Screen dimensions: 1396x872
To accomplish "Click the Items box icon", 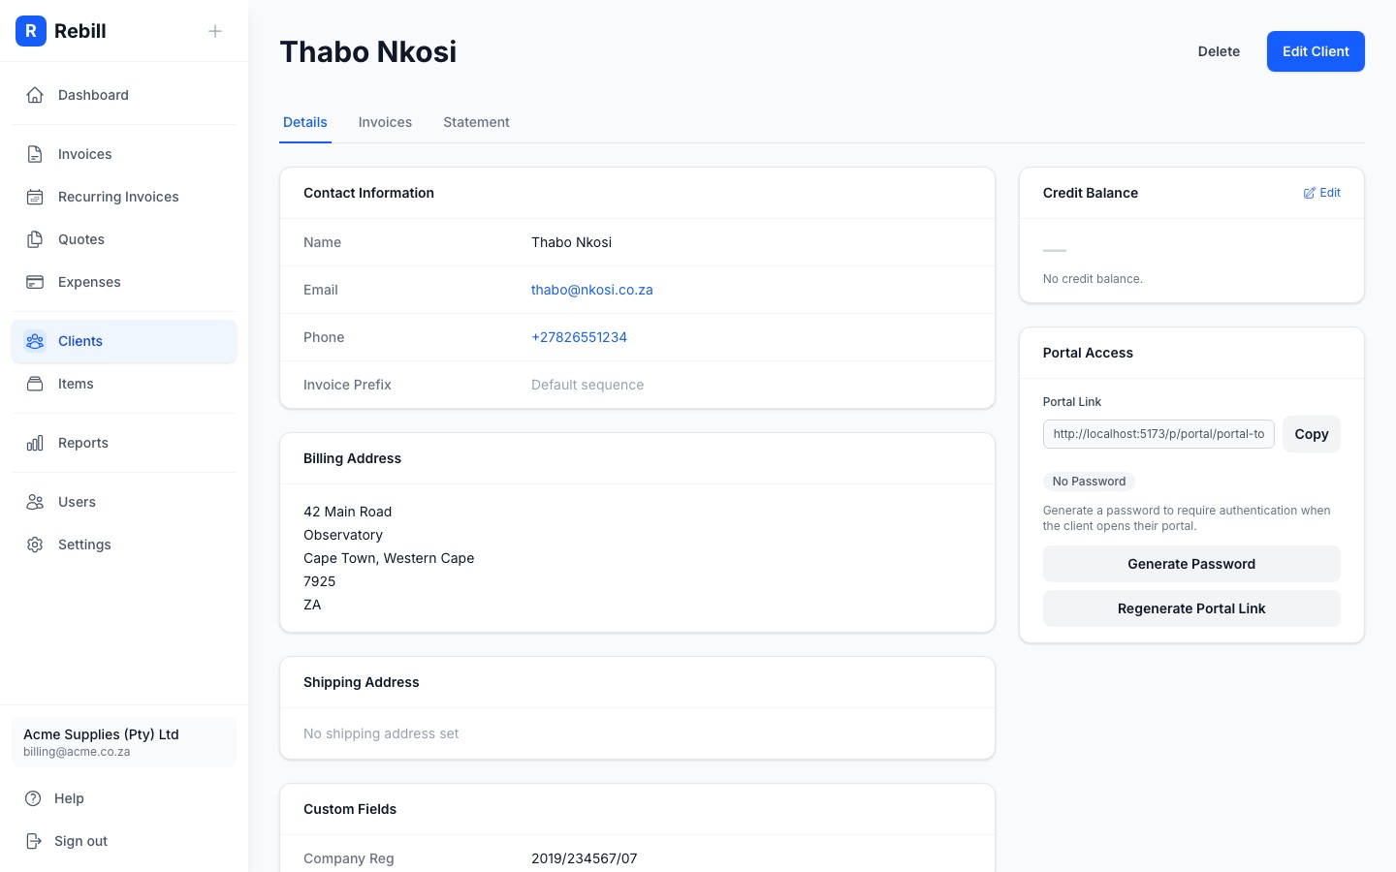I will [x=35, y=384].
